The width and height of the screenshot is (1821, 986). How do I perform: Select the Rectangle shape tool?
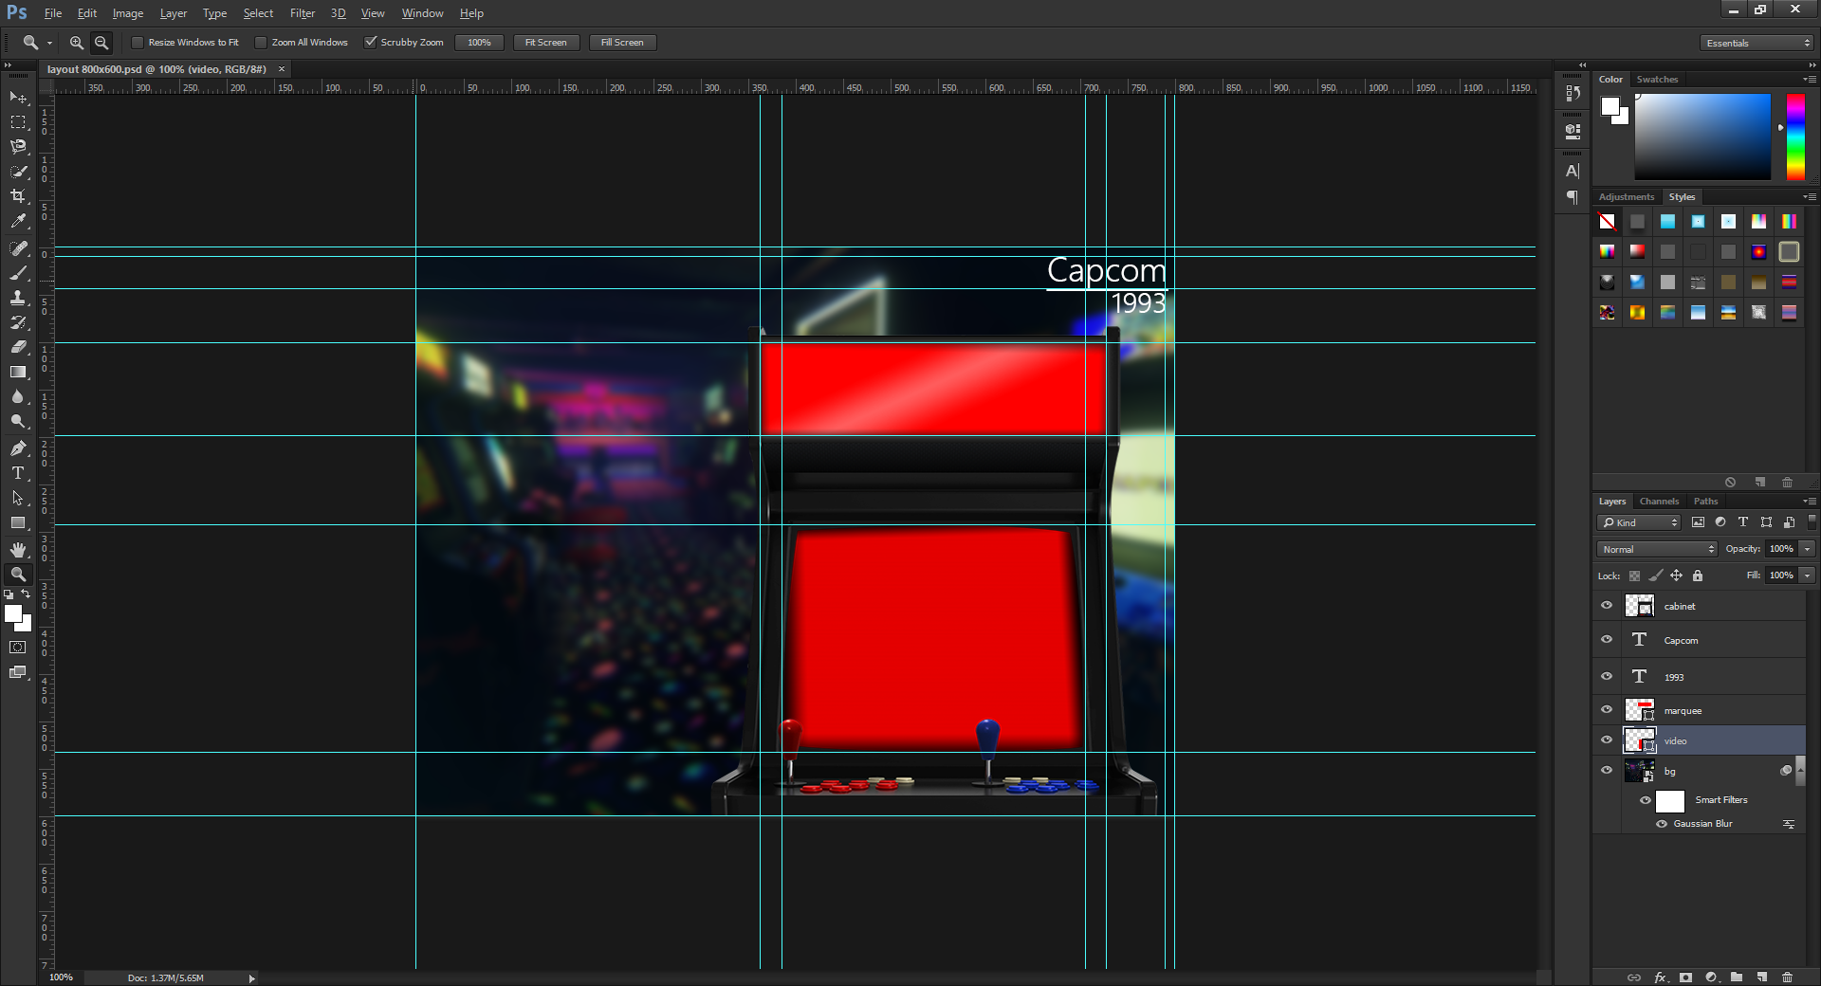[x=18, y=522]
